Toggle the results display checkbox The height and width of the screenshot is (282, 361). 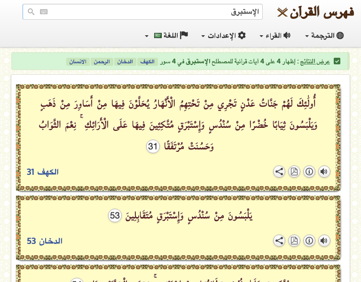337,61
